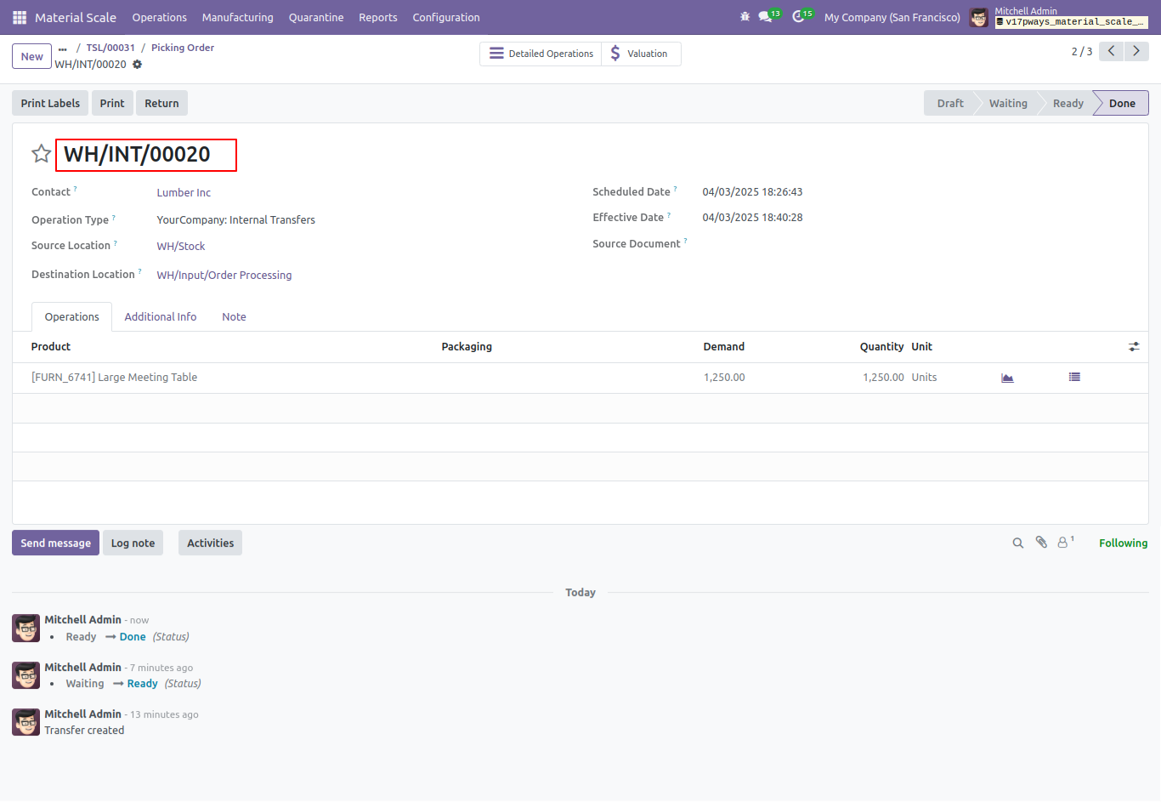Viewport: 1161px width, 802px height.
Task: Open the forecast chart icon for Large Meeting Table
Action: tap(1007, 378)
